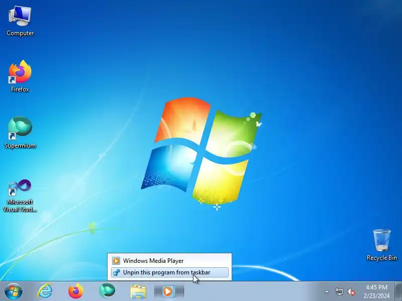Select the Microsoft Visual Studio desktop shortcut
Viewport: 402px width, 301px height.
20,196
